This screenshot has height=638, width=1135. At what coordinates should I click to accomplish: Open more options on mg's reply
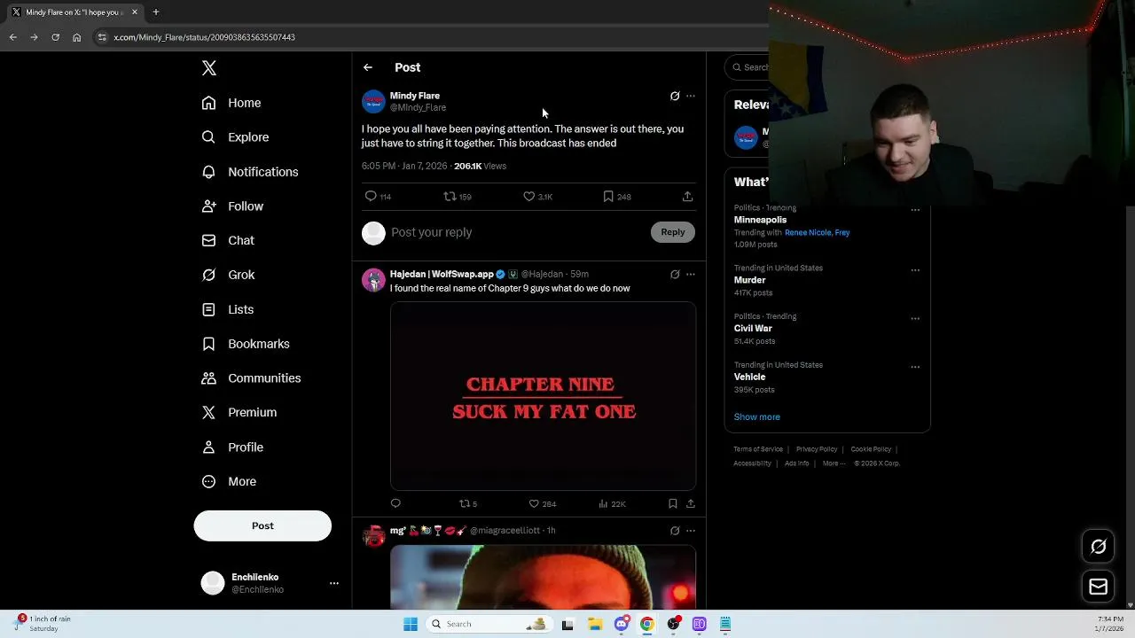[x=691, y=531]
